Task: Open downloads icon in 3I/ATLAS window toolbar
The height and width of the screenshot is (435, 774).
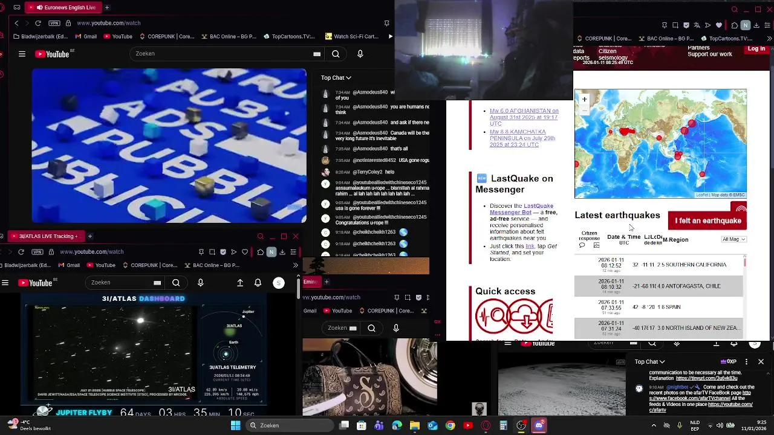Action: coord(282,252)
